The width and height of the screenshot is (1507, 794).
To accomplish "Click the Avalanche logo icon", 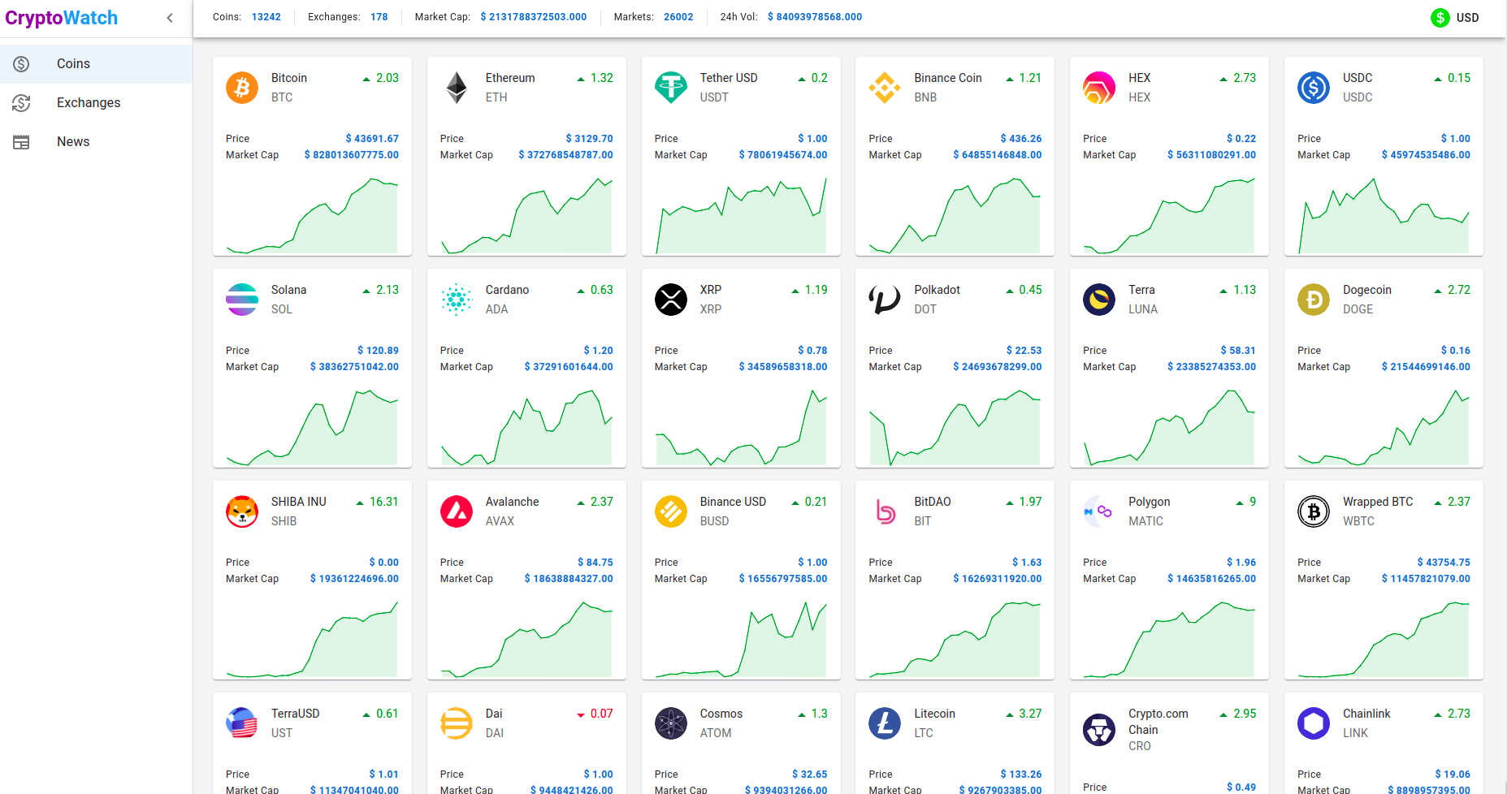I will coord(457,511).
